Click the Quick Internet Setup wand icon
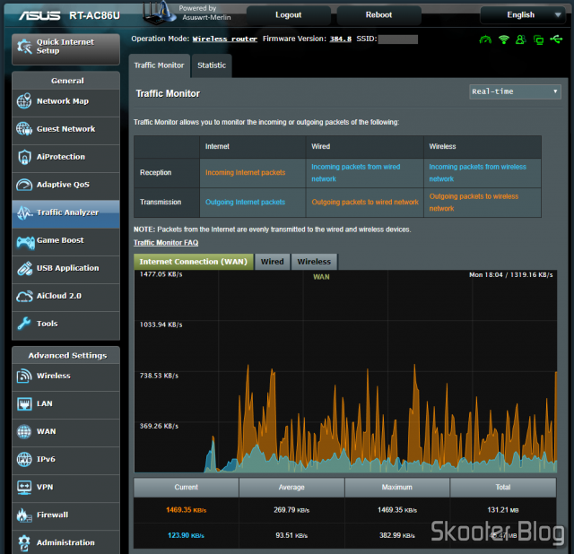This screenshot has width=574, height=554. tap(24, 47)
